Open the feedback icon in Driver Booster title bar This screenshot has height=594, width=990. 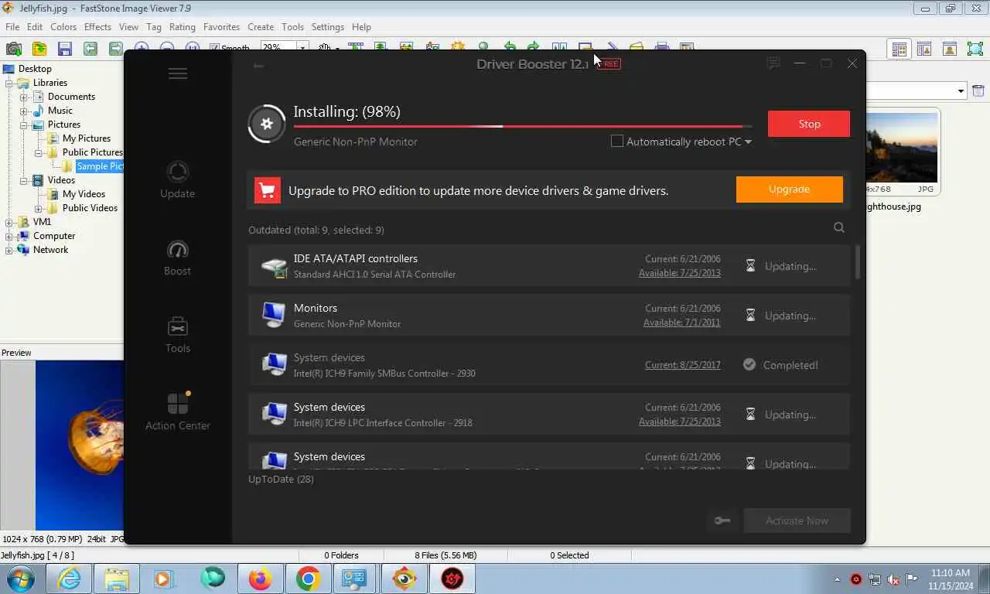pos(773,63)
